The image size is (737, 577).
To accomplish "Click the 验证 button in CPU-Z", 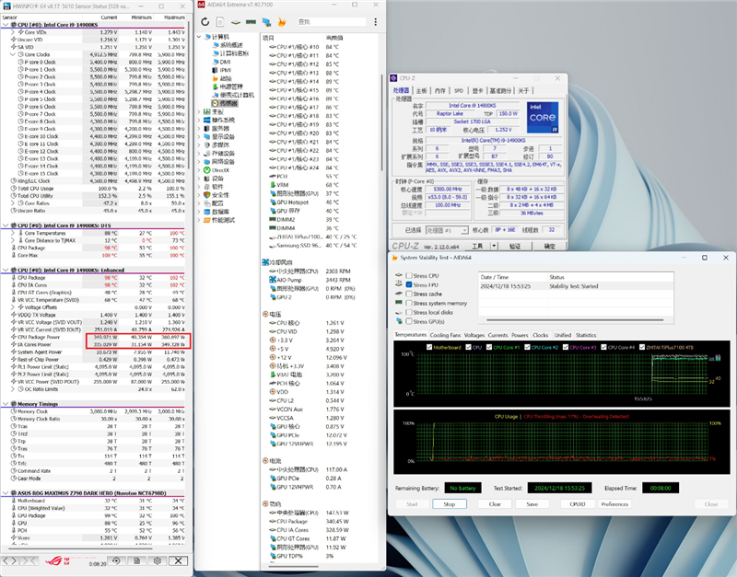I will click(x=515, y=246).
